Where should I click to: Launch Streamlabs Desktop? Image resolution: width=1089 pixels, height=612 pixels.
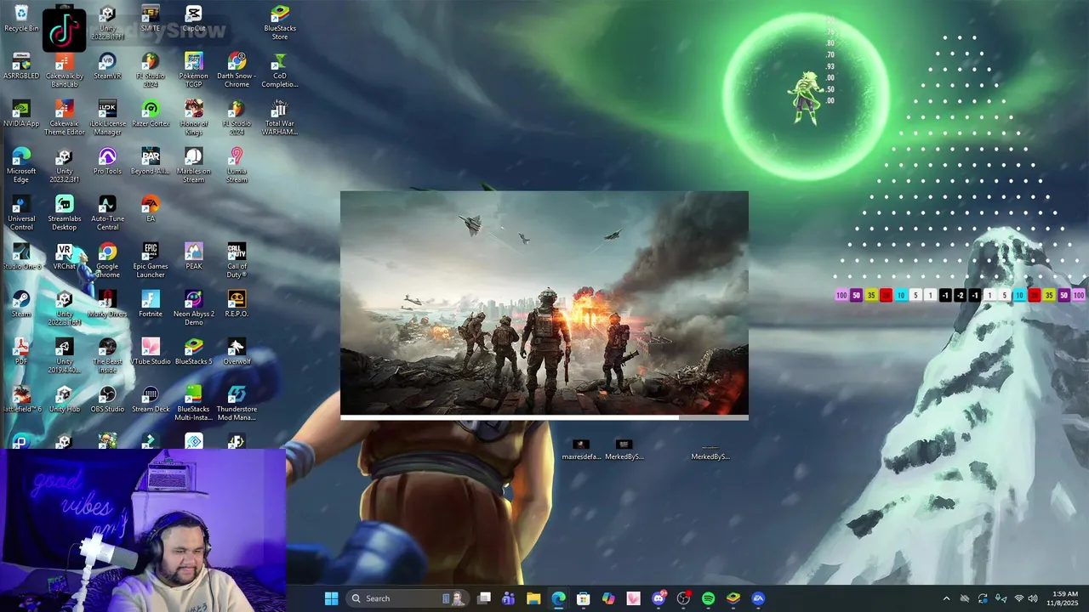coord(65,213)
